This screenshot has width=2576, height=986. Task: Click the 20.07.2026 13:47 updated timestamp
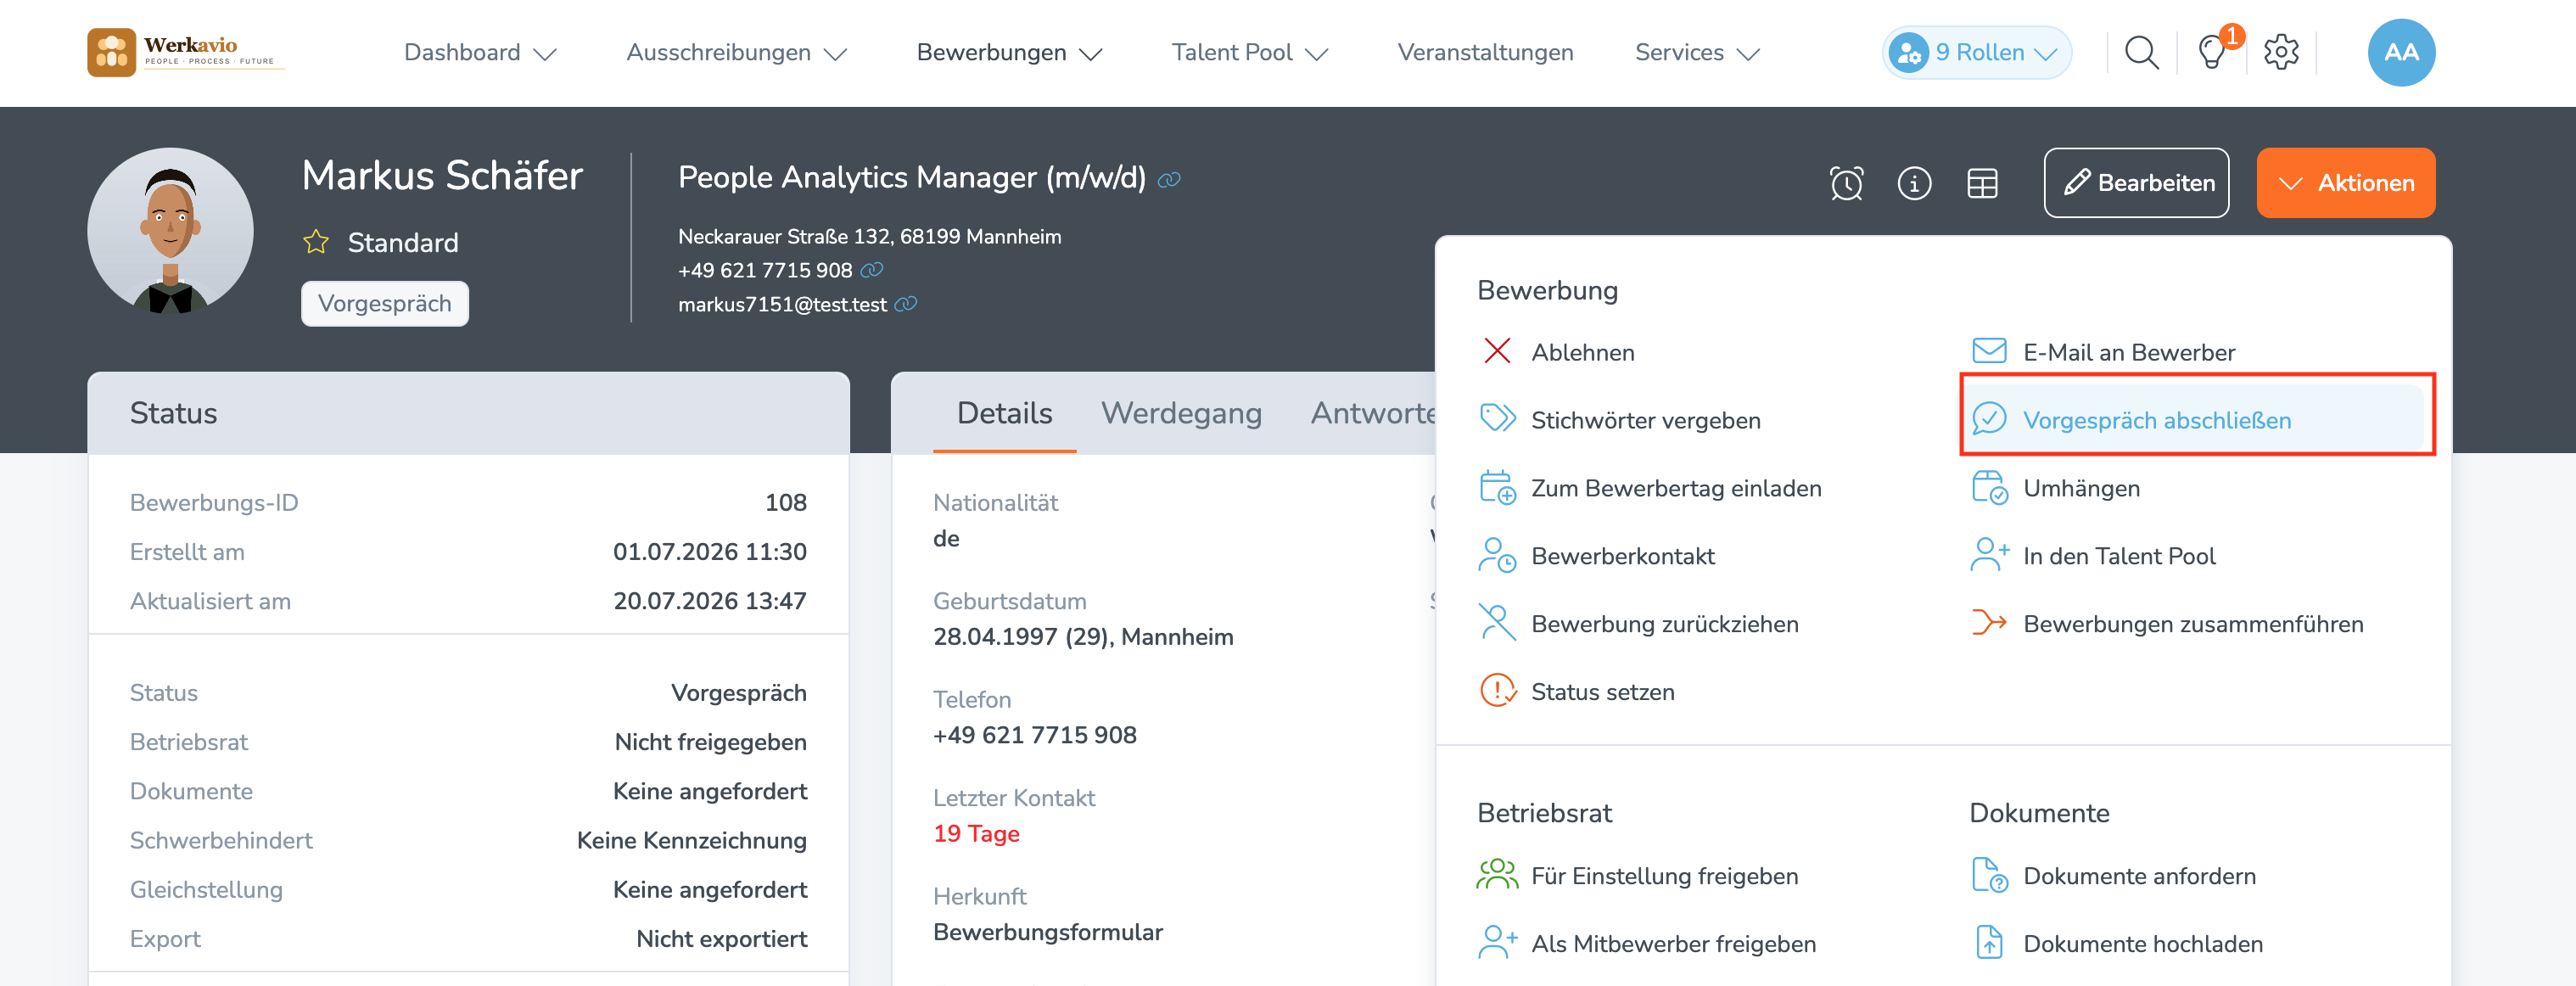coord(709,601)
